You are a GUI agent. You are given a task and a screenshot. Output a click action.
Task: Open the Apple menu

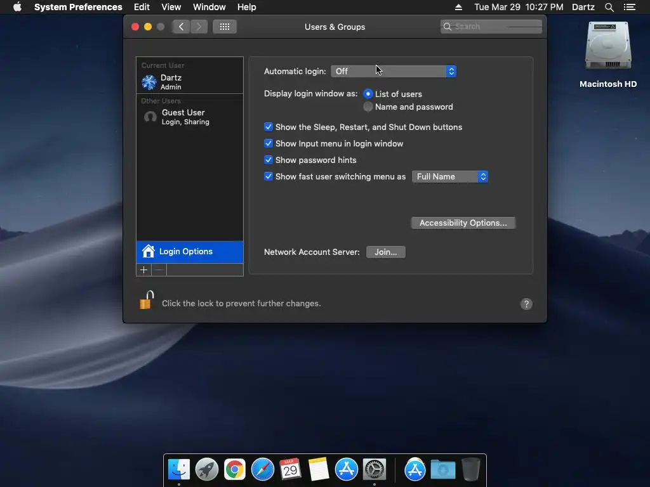[x=17, y=7]
